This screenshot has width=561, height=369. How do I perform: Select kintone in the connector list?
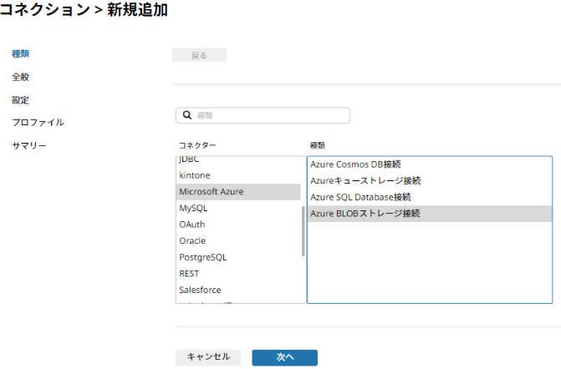[x=238, y=175]
